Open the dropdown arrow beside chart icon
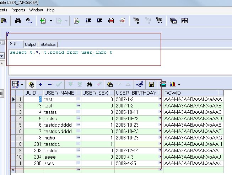This screenshot has height=175, width=232. (x=179, y=85)
